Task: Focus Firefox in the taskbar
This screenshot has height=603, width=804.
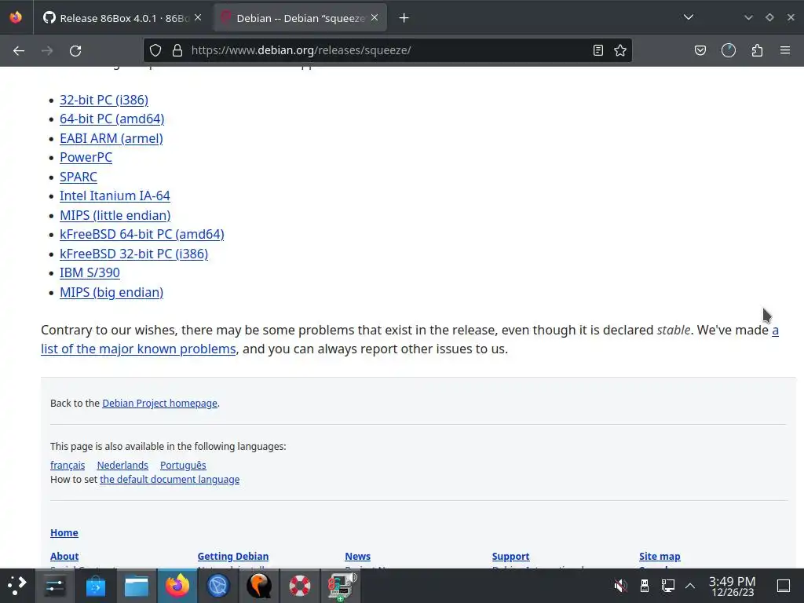Action: 177,586
